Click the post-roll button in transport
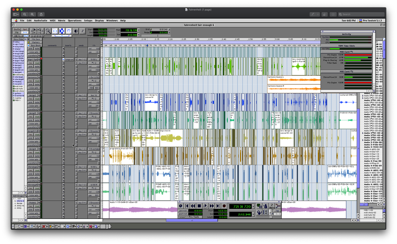The image size is (397, 244). pyautogui.click(x=184, y=214)
